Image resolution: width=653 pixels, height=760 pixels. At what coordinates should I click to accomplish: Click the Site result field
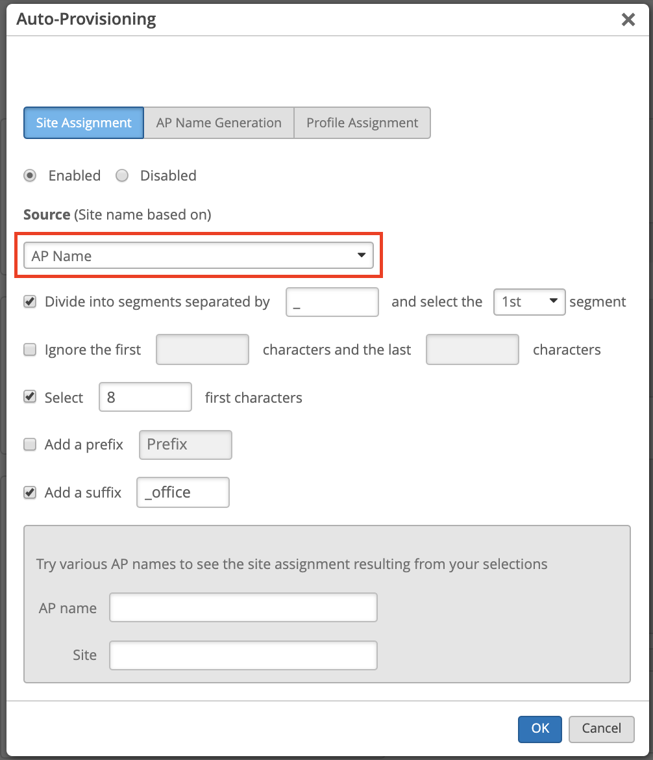pos(243,655)
